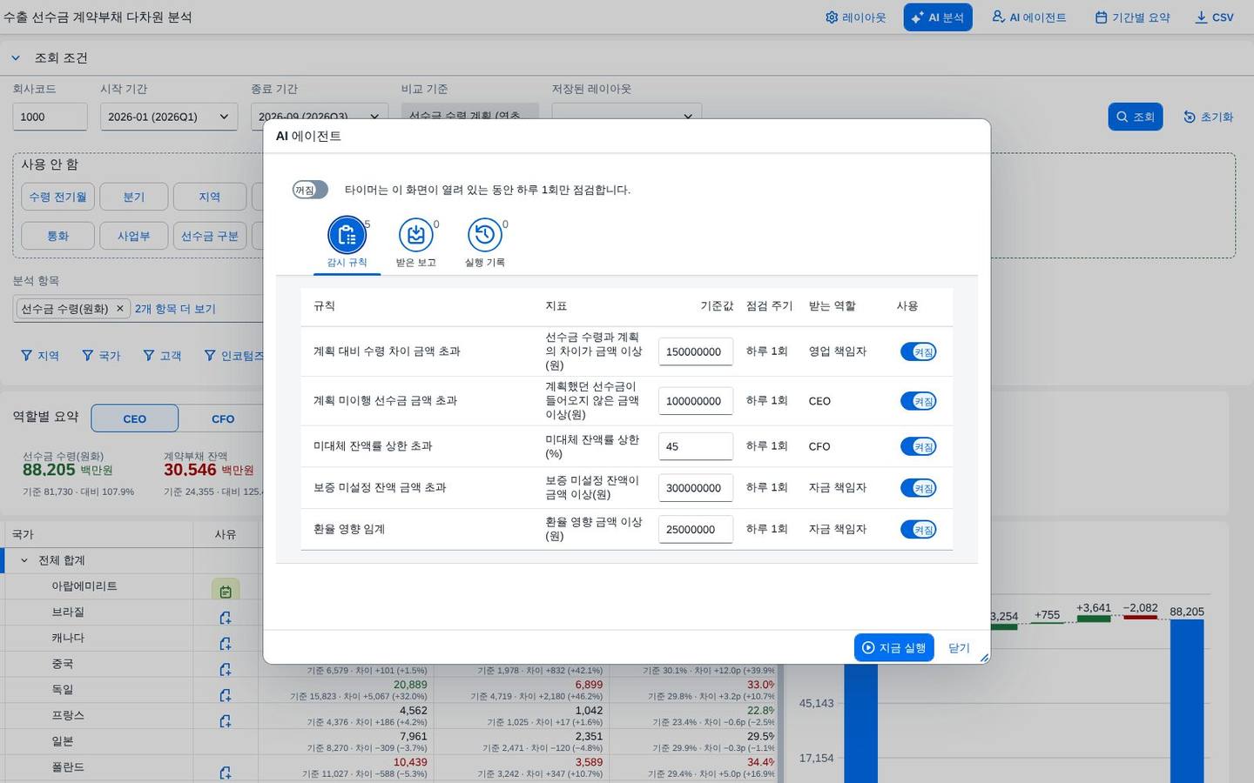1254x783 pixels.
Task: Download the CSV export
Action: [1214, 17]
